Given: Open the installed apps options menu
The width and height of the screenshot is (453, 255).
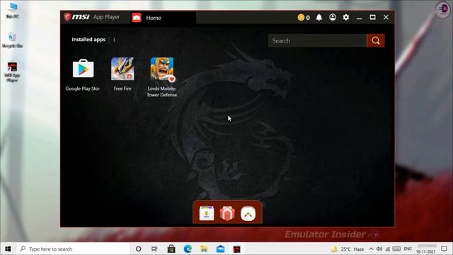Looking at the screenshot, I should pyautogui.click(x=114, y=40).
